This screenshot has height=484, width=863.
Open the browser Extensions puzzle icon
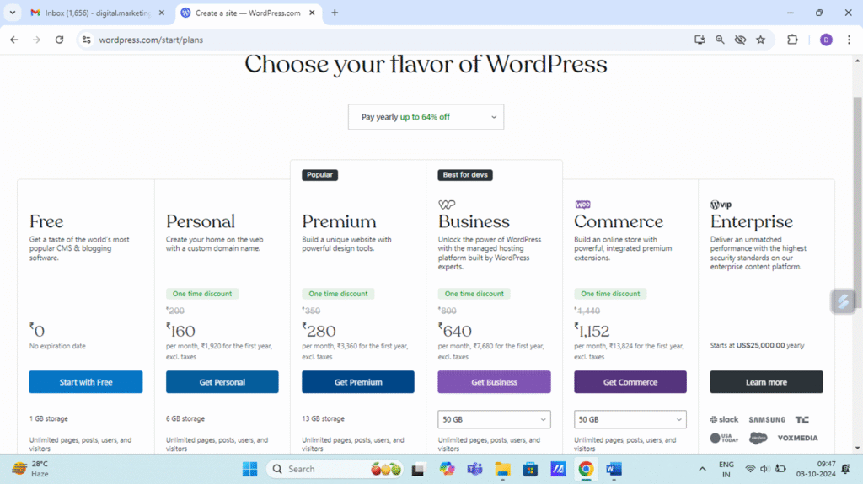(792, 40)
